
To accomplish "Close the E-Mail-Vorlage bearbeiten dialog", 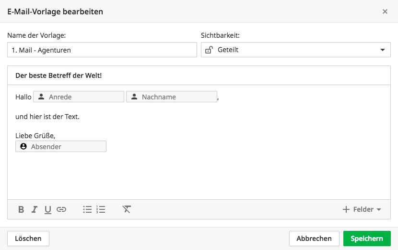I will (x=385, y=11).
